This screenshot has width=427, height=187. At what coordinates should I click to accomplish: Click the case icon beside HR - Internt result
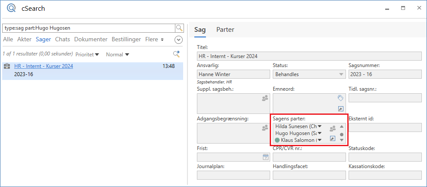[x=7, y=66]
